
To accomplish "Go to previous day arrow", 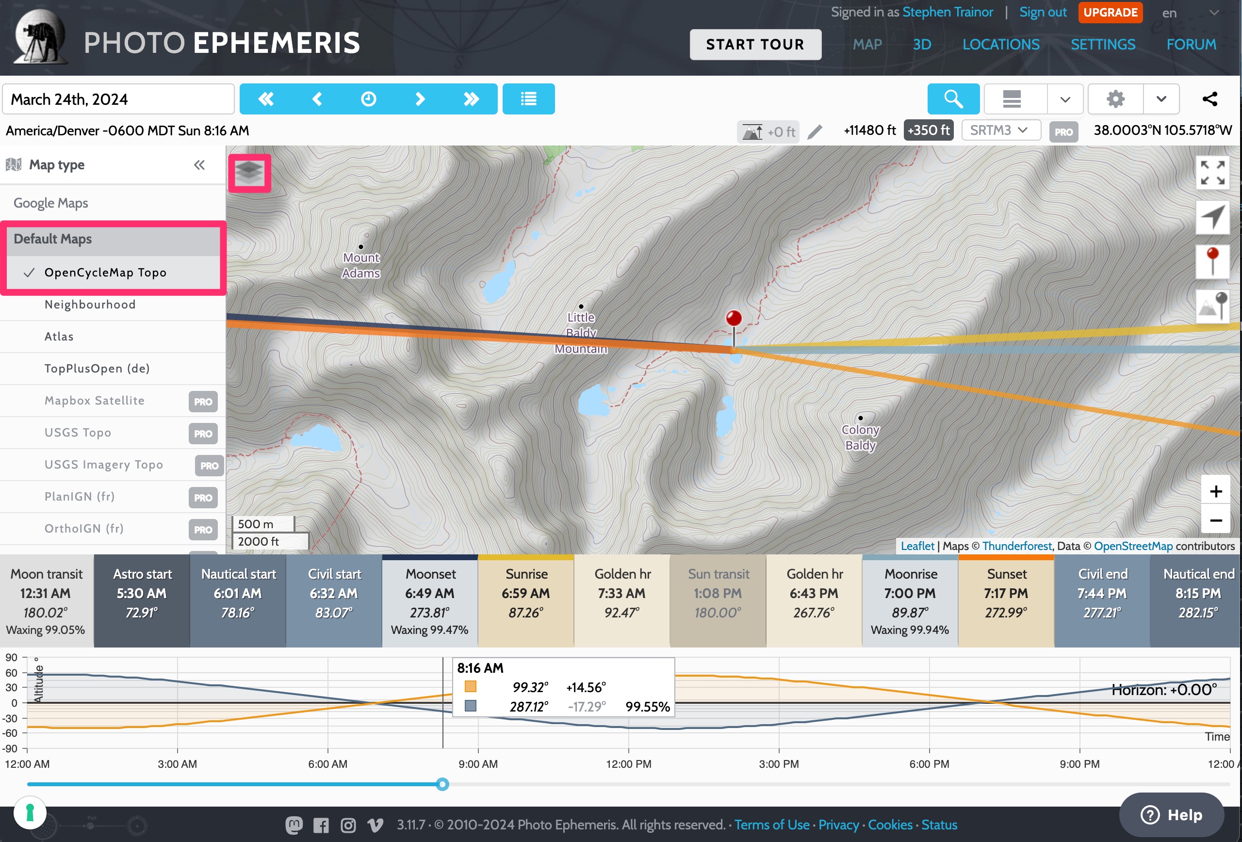I will (317, 99).
